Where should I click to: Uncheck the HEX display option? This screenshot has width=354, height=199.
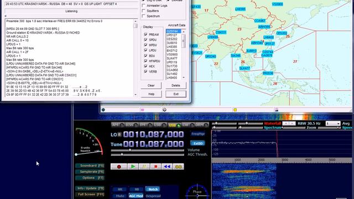coord(145,66)
